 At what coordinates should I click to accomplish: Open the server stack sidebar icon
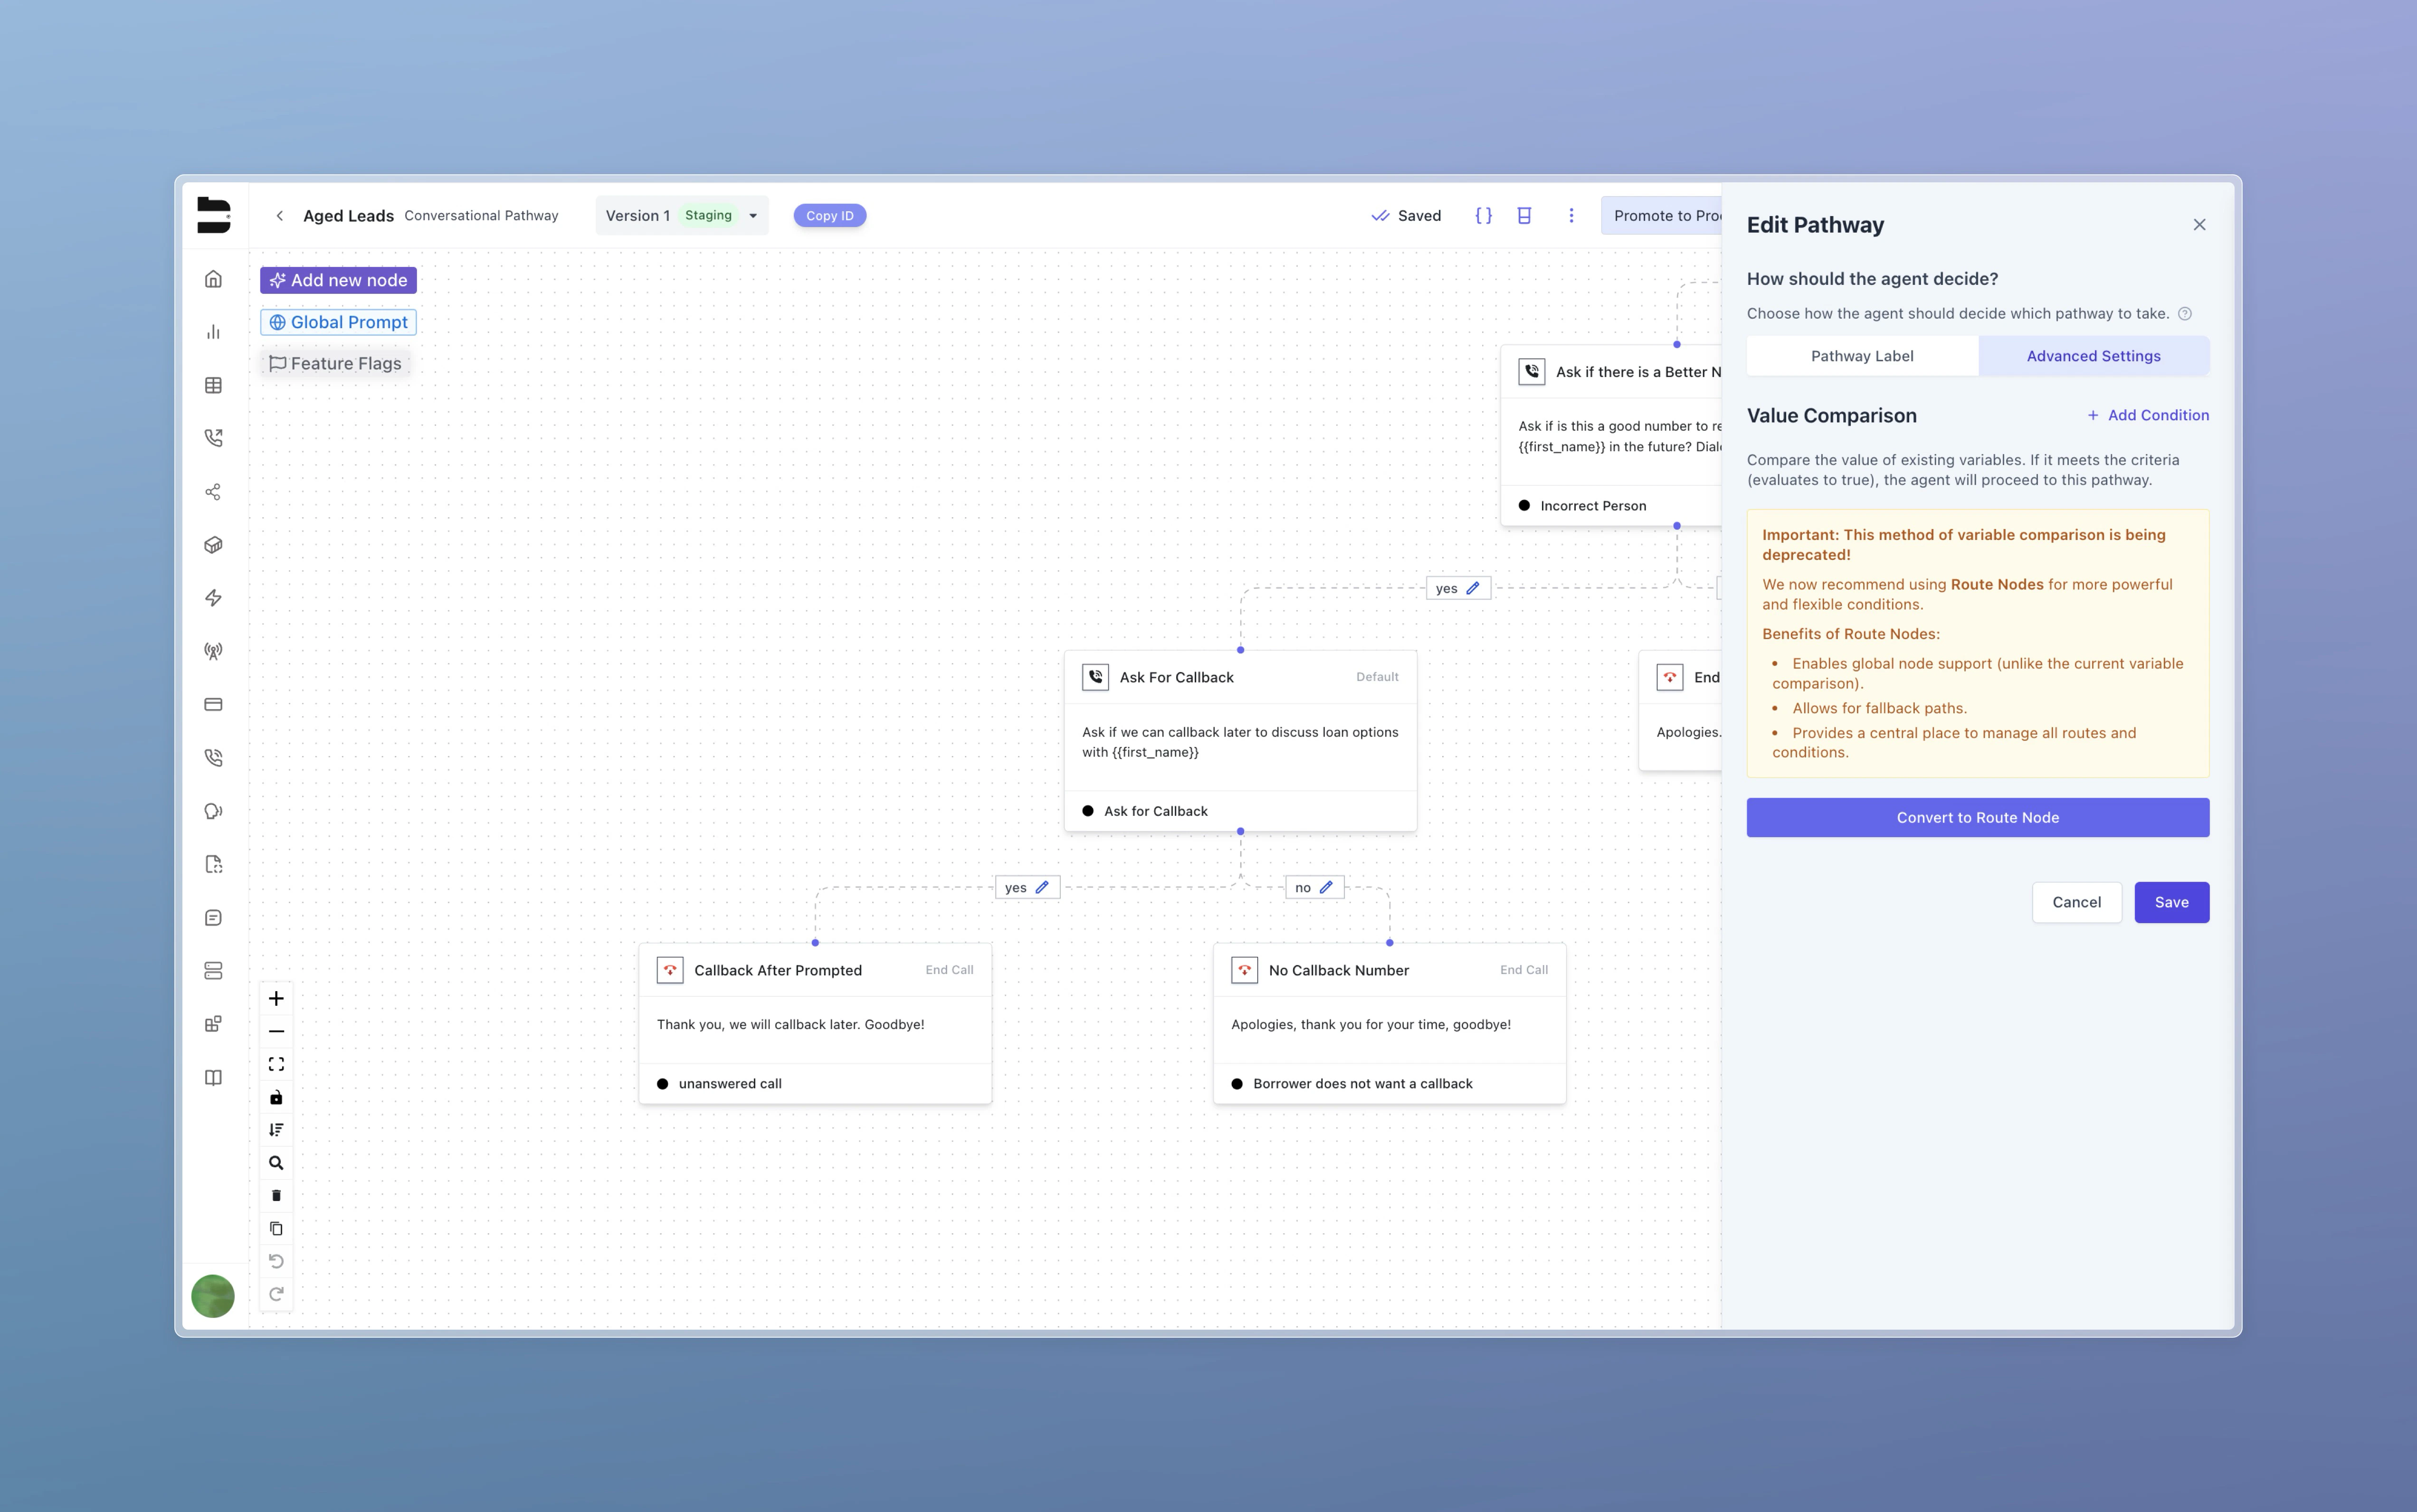click(213, 971)
